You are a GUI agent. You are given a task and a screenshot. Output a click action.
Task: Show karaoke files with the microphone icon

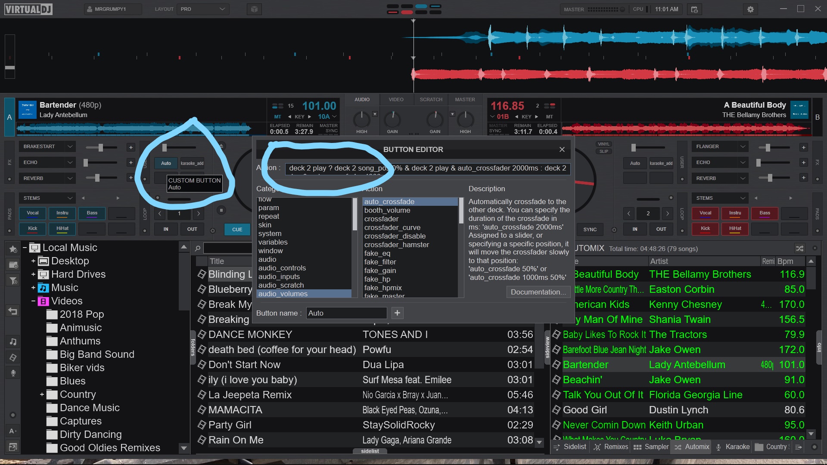coord(13,373)
